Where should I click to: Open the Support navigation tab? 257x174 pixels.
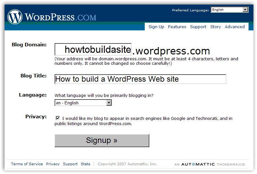click(x=198, y=27)
